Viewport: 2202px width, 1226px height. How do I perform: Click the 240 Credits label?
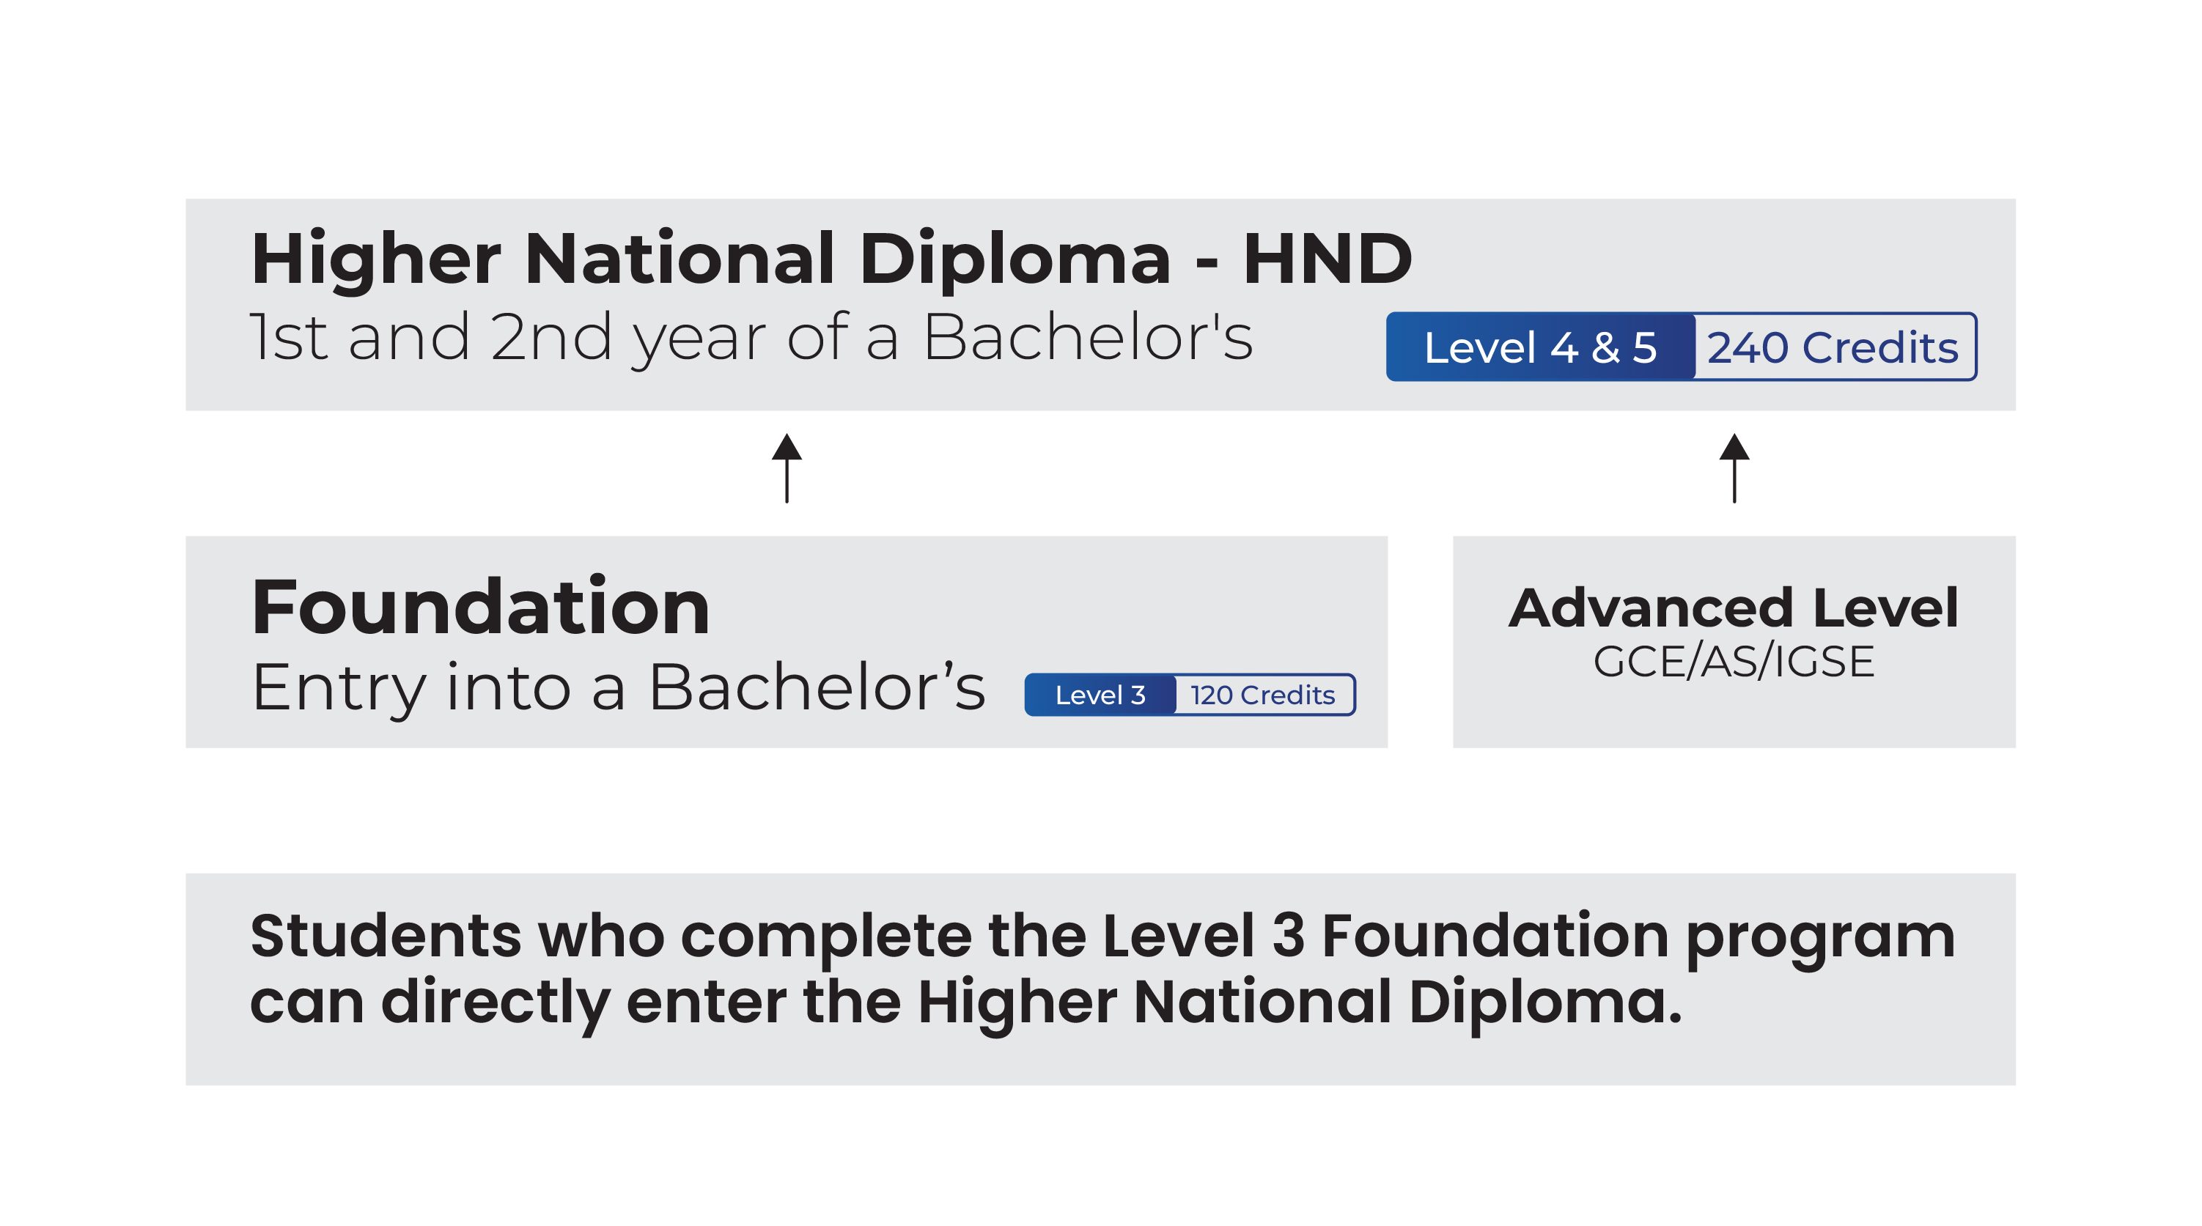(1833, 347)
